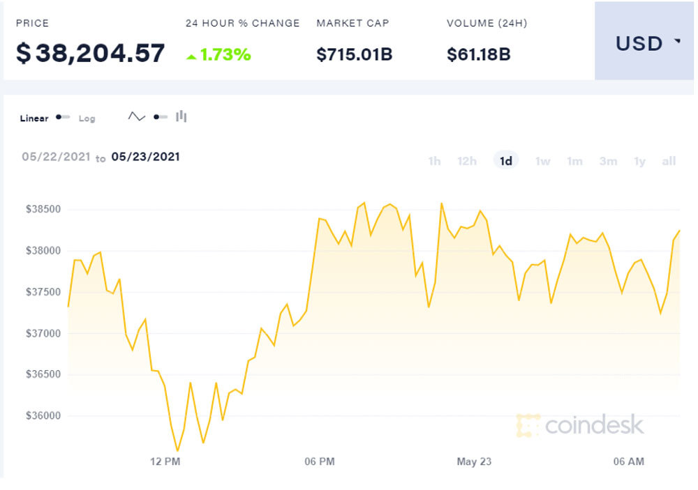
Task: View the 1y time range
Action: pyautogui.click(x=639, y=161)
